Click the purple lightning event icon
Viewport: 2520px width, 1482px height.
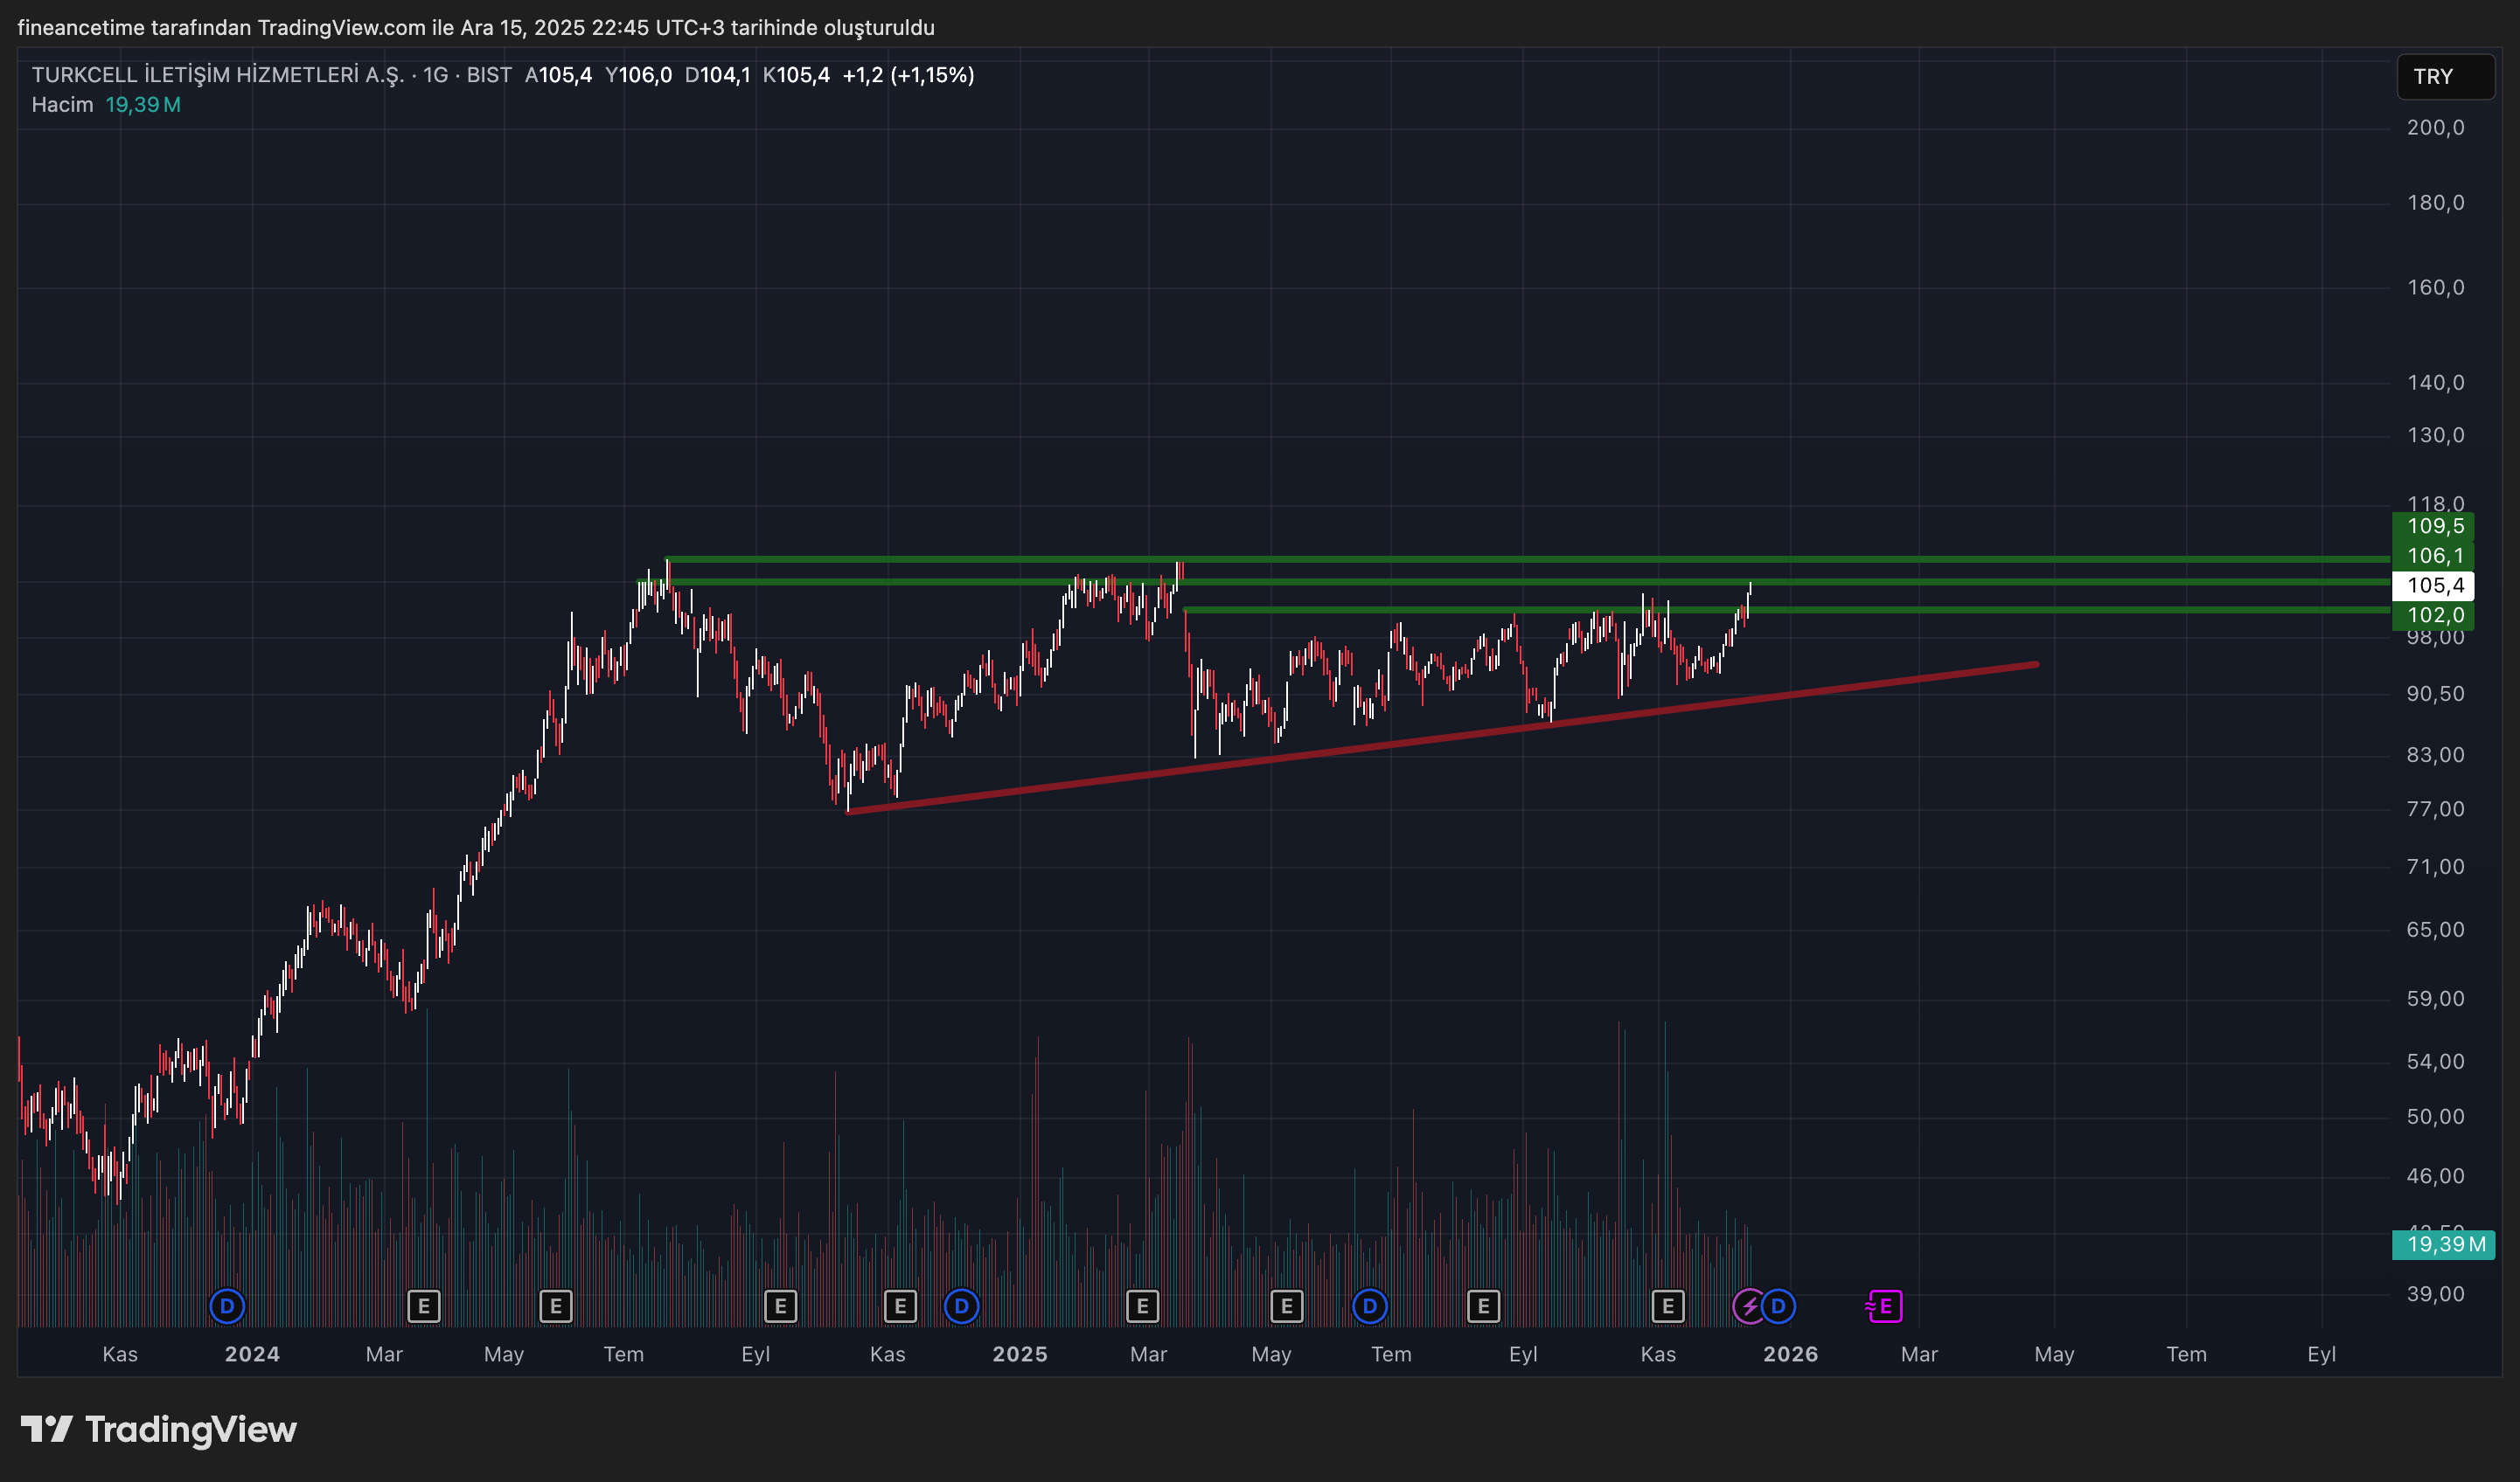coord(1749,1305)
